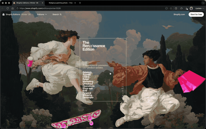Jump to the Retail section
The width and height of the screenshot is (206, 129).
click(85, 79)
